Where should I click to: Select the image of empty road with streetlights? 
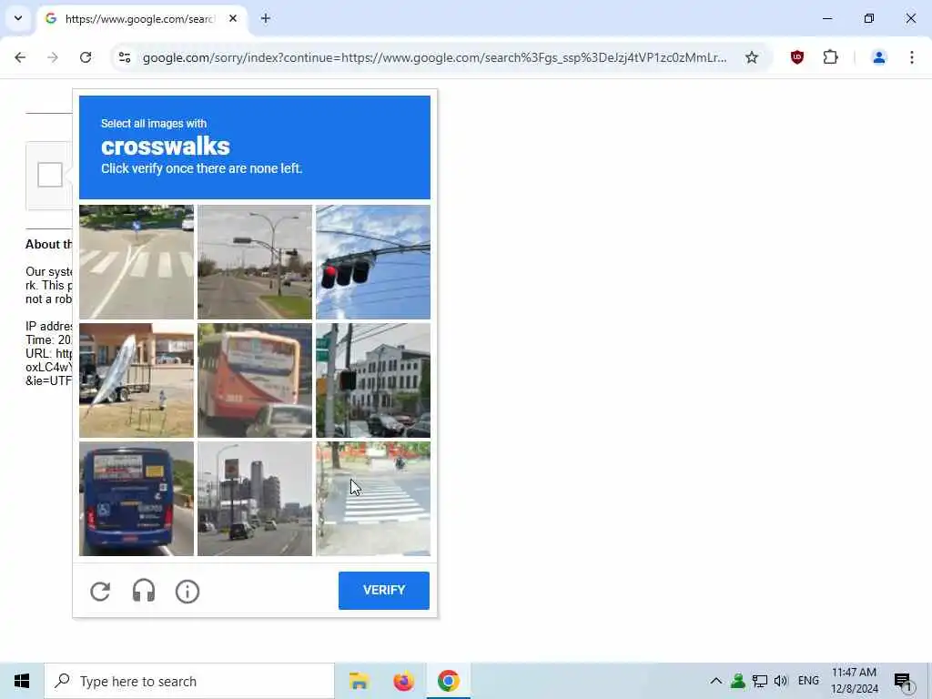point(255,262)
